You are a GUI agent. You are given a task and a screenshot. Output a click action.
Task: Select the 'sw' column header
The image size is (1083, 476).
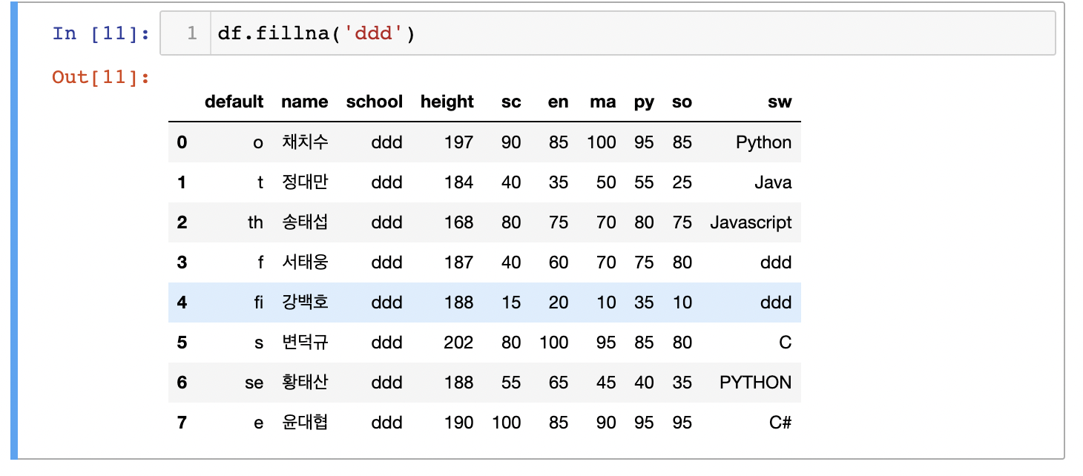click(780, 102)
